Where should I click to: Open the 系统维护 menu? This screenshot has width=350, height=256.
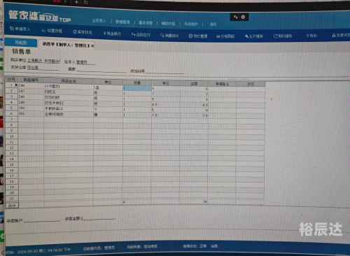pos(191,24)
